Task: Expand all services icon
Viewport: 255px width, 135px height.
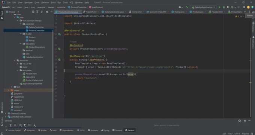Action: pyautogui.click(x=10, y=125)
